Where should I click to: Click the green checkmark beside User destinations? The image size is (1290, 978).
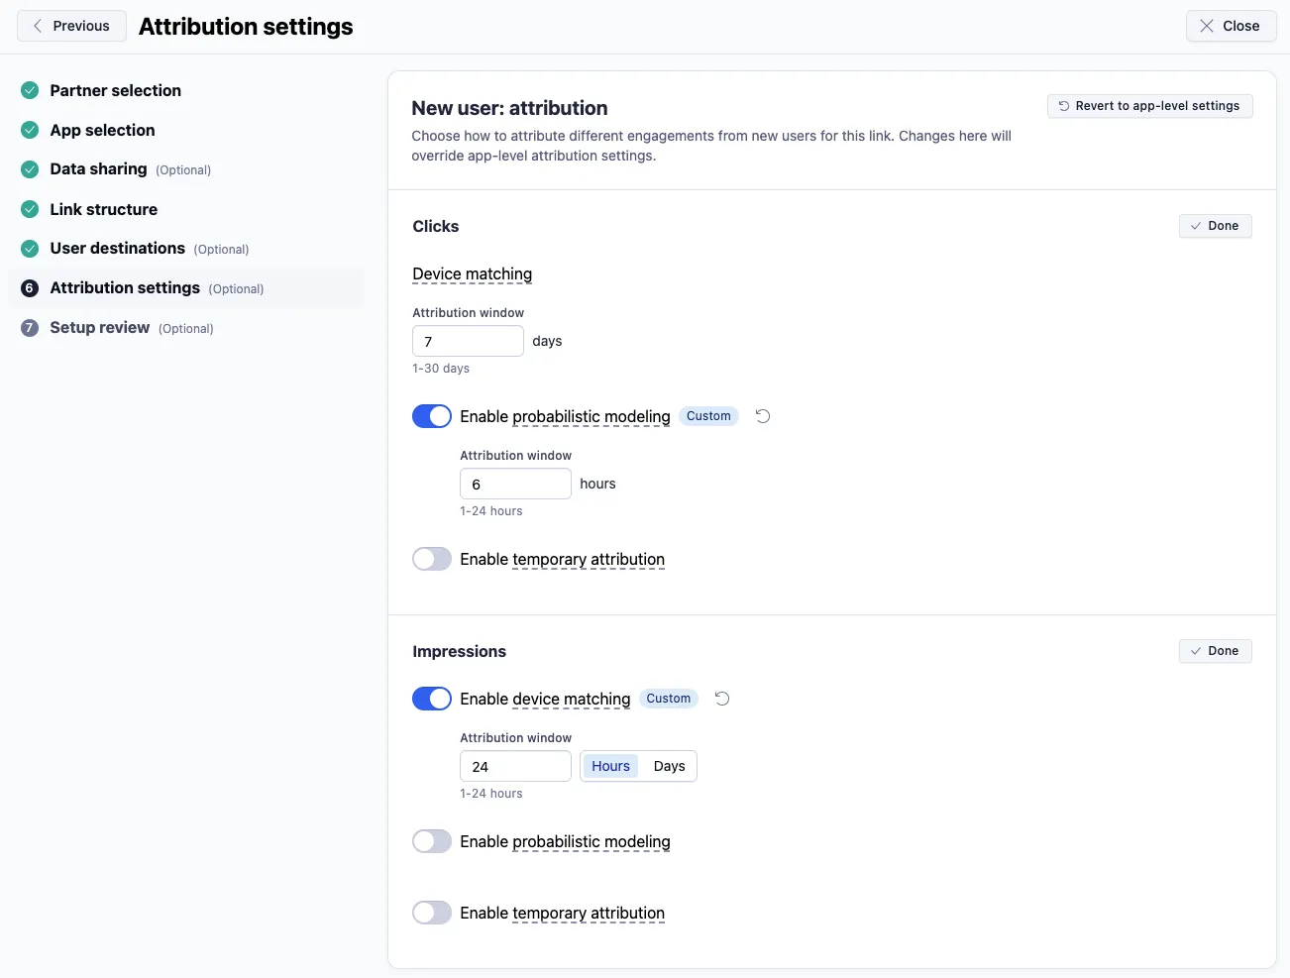coord(30,249)
